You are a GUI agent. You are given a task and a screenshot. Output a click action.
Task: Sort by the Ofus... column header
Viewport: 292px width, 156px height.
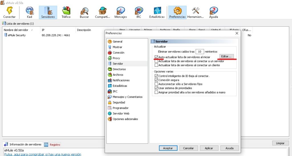(247, 30)
